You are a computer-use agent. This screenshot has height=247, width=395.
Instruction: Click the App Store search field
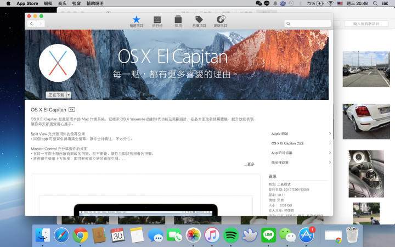tap(308, 24)
